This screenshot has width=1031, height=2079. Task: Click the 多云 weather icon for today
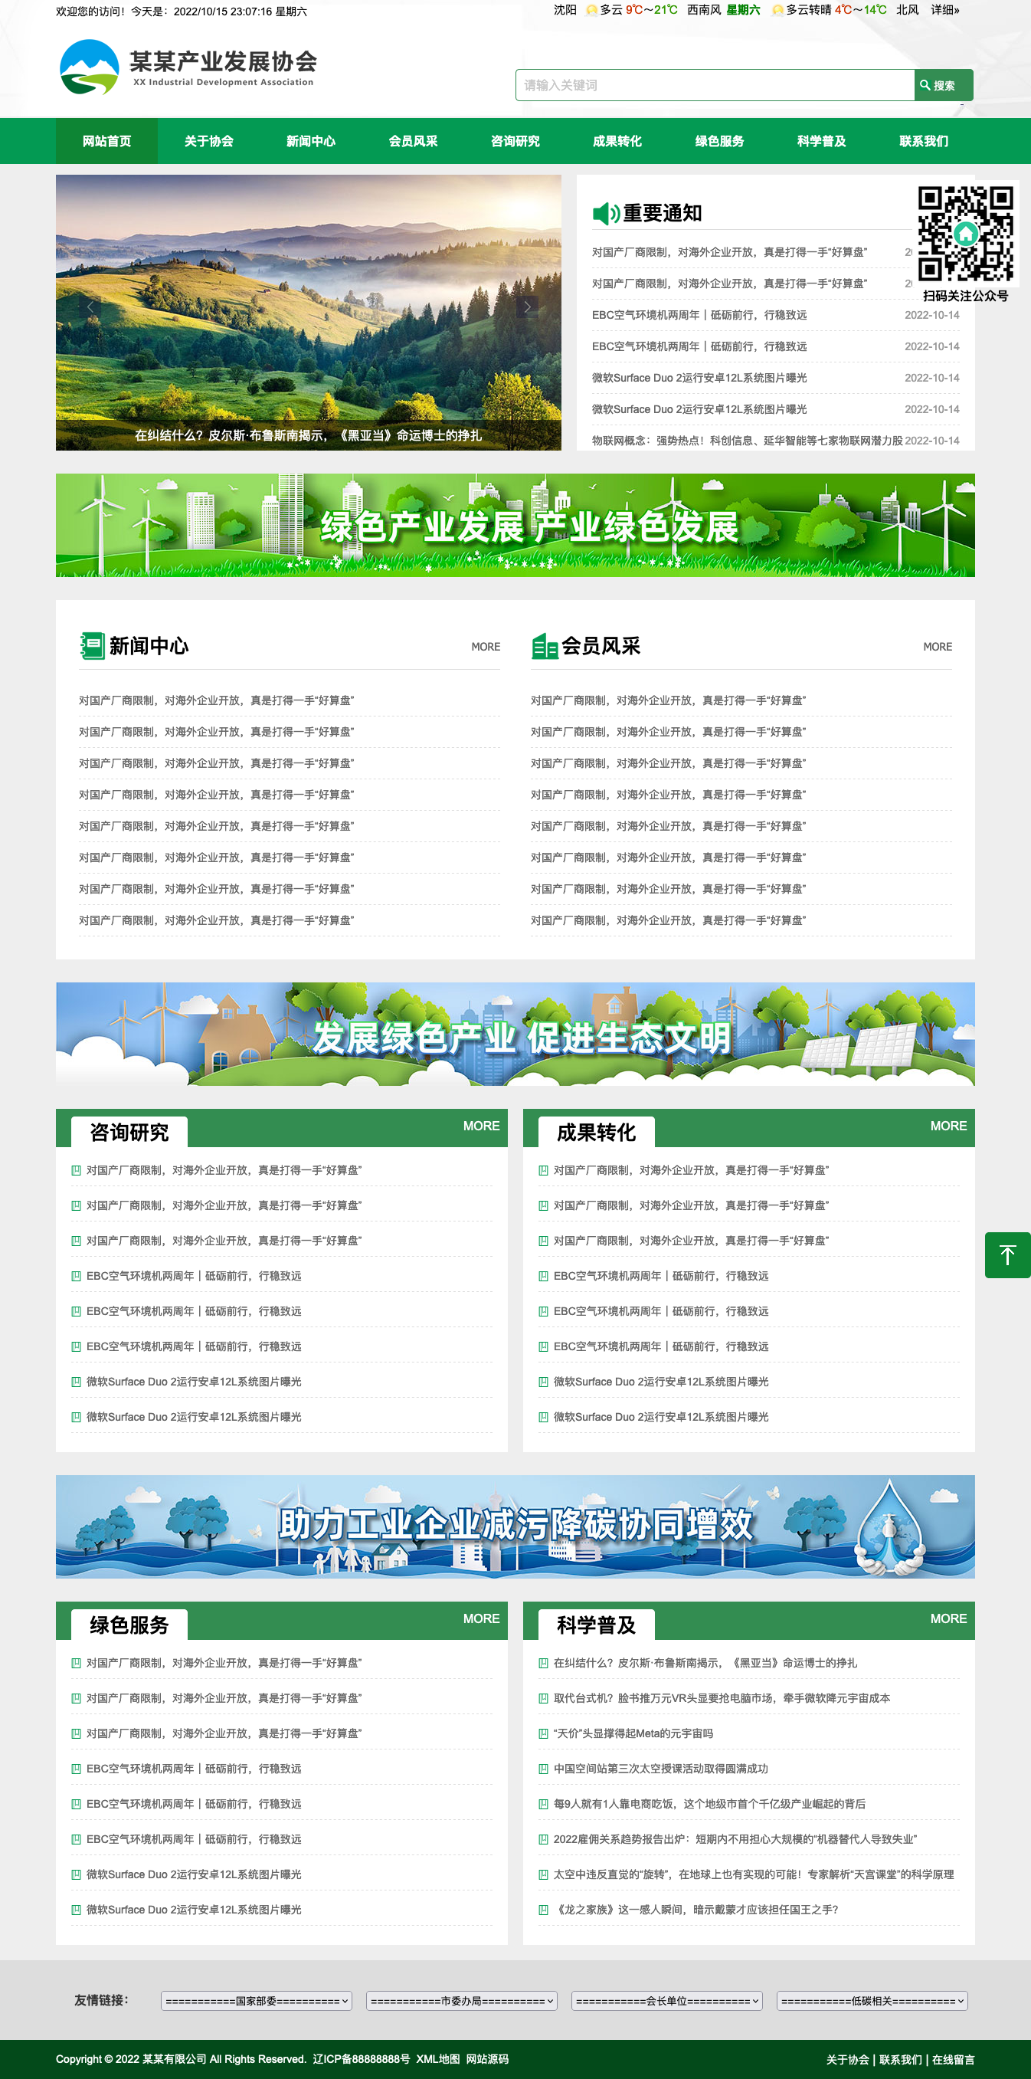pyautogui.click(x=591, y=11)
